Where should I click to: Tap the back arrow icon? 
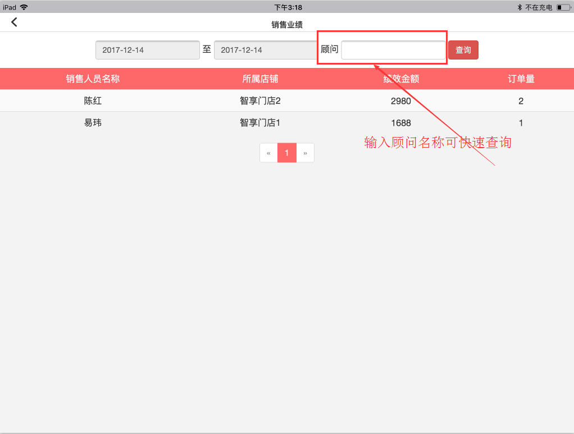click(15, 22)
